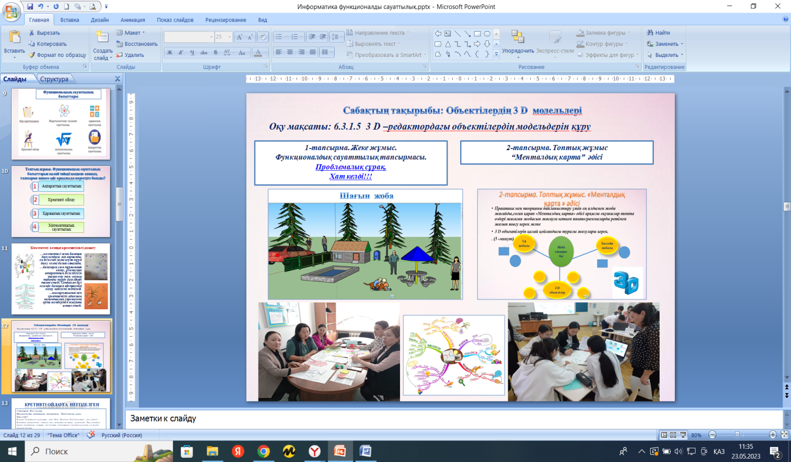Open the text columns dropdown

tap(327, 52)
